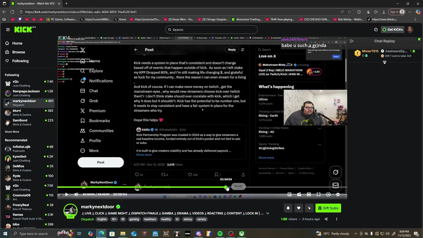Open the user avatar profile menu

point(410,29)
